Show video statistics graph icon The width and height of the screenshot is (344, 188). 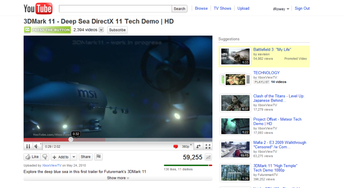point(208,157)
